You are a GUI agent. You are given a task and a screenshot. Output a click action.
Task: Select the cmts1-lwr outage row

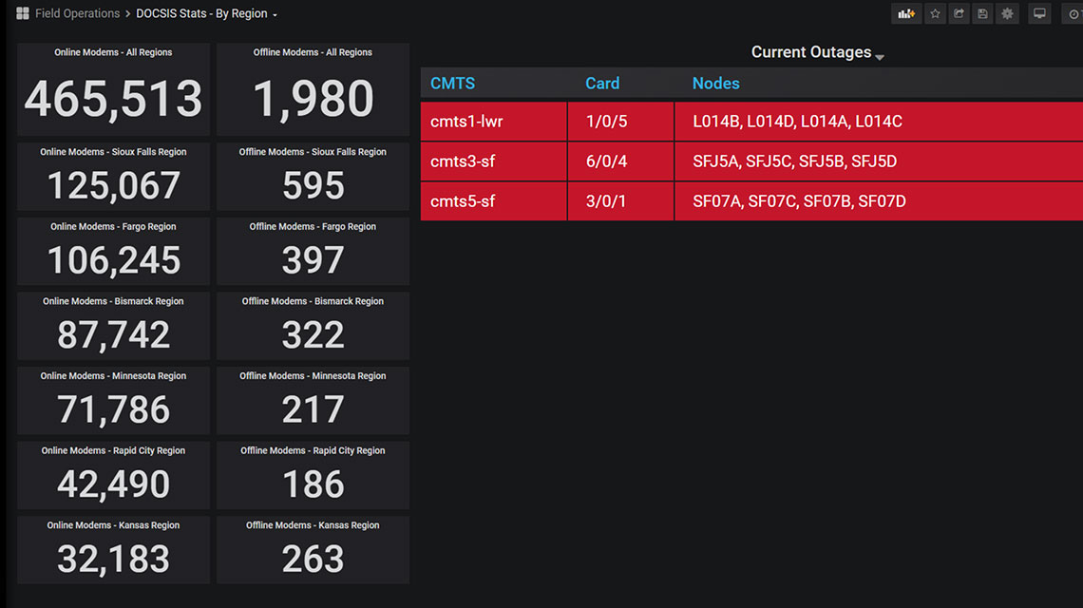coord(466,122)
